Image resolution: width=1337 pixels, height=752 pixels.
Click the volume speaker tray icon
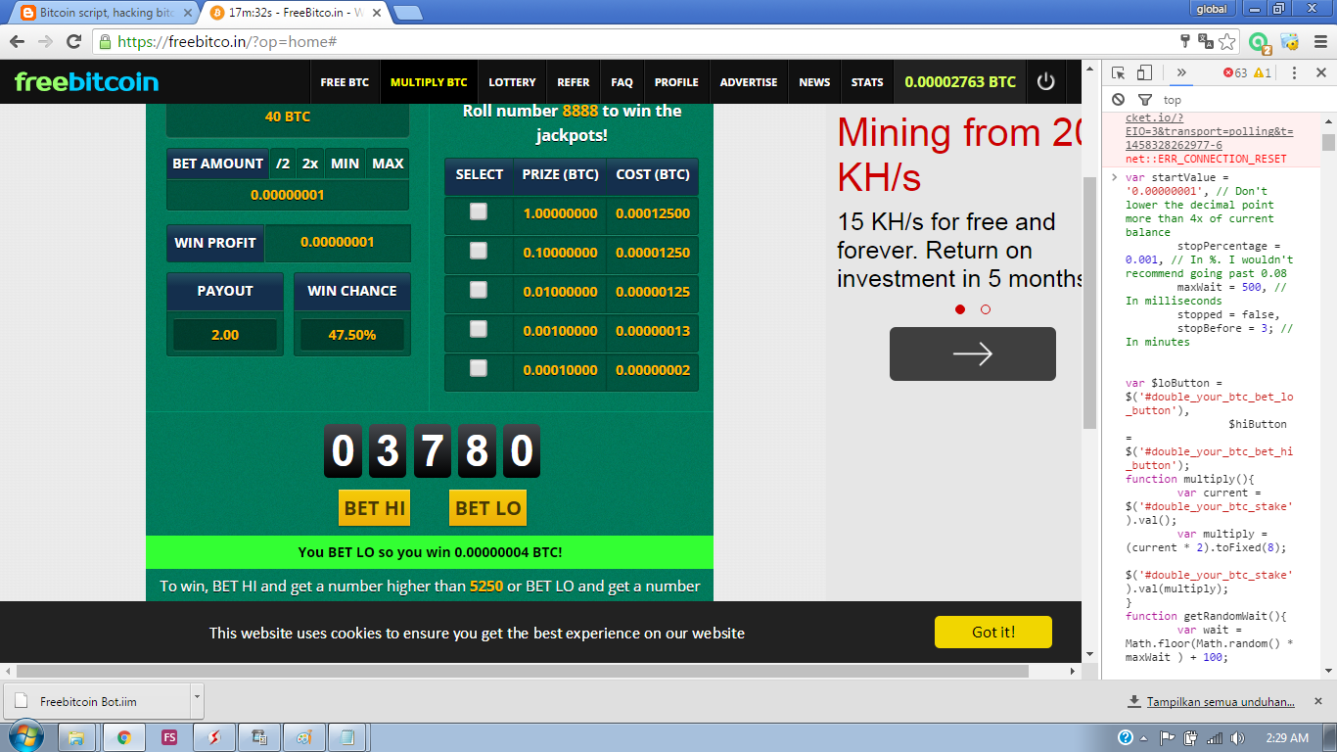[1236, 737]
